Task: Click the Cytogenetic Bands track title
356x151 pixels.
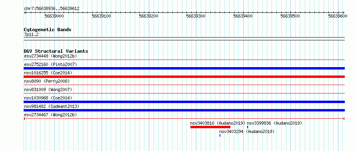Action: click(48, 30)
